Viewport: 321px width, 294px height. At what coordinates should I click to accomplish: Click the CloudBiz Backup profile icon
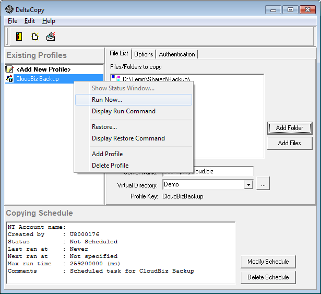point(9,79)
